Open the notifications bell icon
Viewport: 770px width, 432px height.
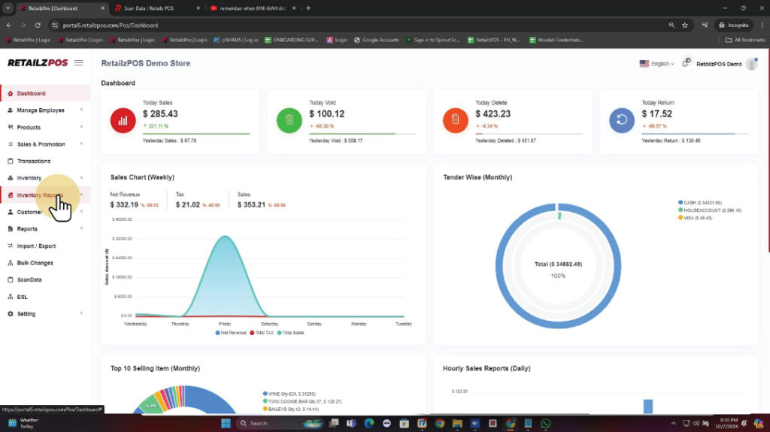click(685, 64)
